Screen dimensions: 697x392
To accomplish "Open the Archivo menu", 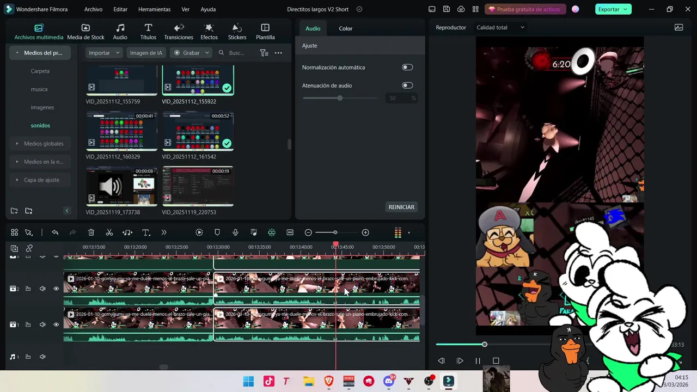I will coord(93,9).
